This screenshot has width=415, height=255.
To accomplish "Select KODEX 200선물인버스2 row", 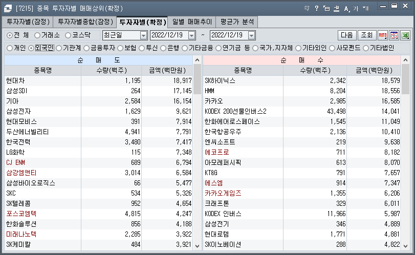I will [302, 111].
